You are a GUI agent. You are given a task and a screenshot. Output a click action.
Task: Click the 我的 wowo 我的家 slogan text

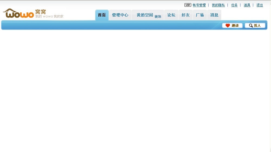[49, 16]
